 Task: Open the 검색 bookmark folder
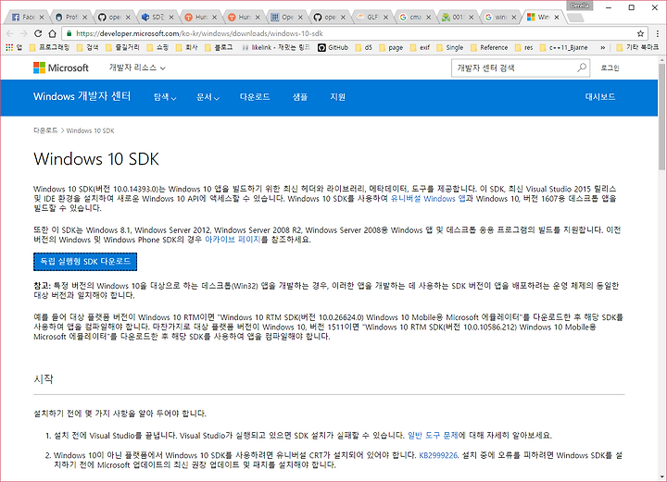pyautogui.click(x=88, y=47)
